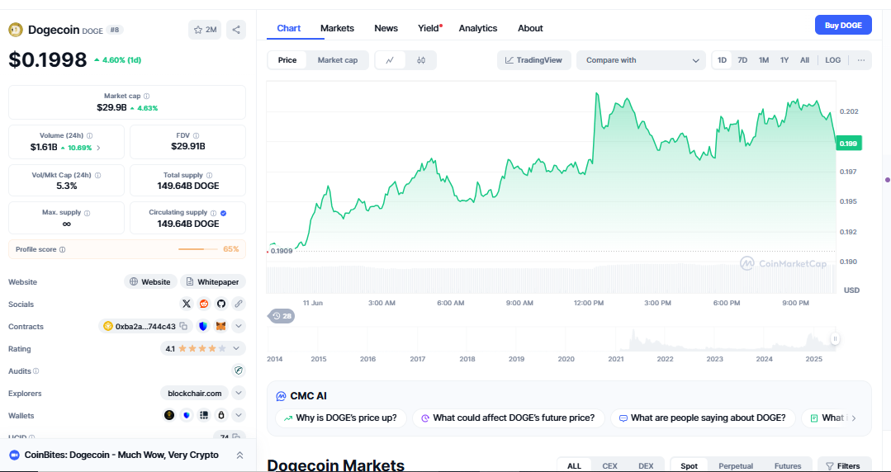
Task: Click the Volume (24h) info icon
Action: (90, 136)
